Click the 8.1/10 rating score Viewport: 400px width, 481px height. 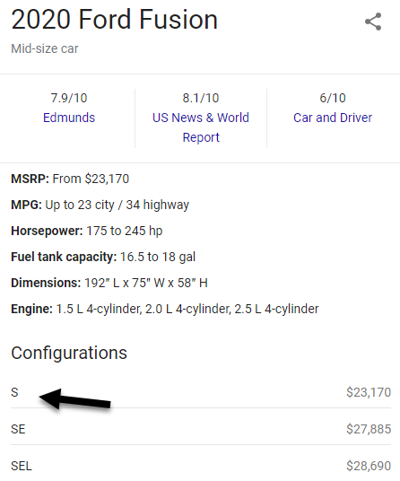click(x=201, y=98)
